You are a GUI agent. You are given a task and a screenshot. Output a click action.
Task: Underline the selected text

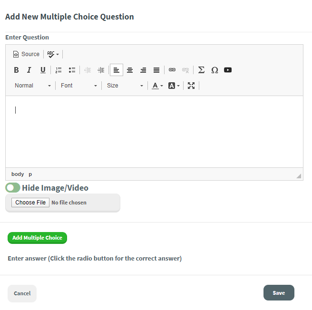[43, 70]
